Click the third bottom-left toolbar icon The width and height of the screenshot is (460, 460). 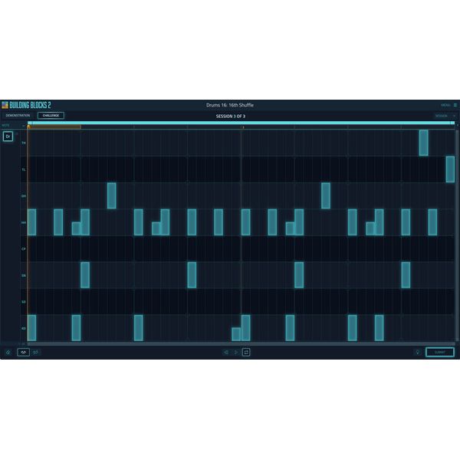pyautogui.click(x=36, y=352)
